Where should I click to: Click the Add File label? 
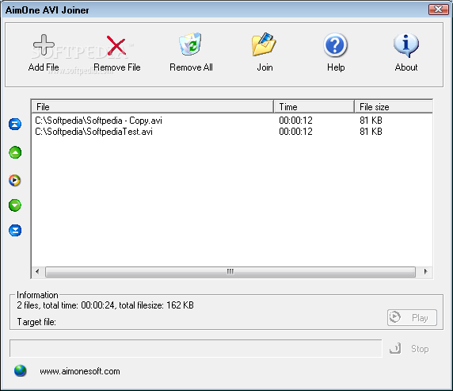point(44,67)
